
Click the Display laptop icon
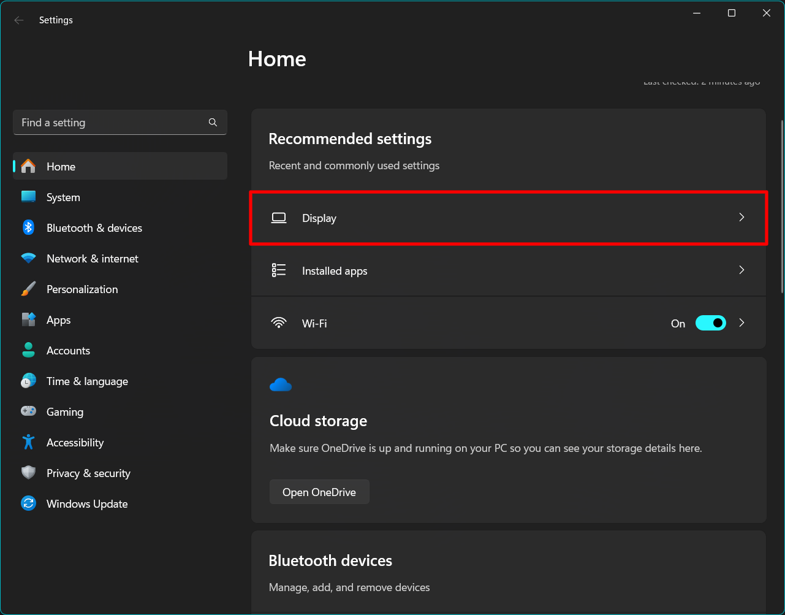tap(279, 218)
